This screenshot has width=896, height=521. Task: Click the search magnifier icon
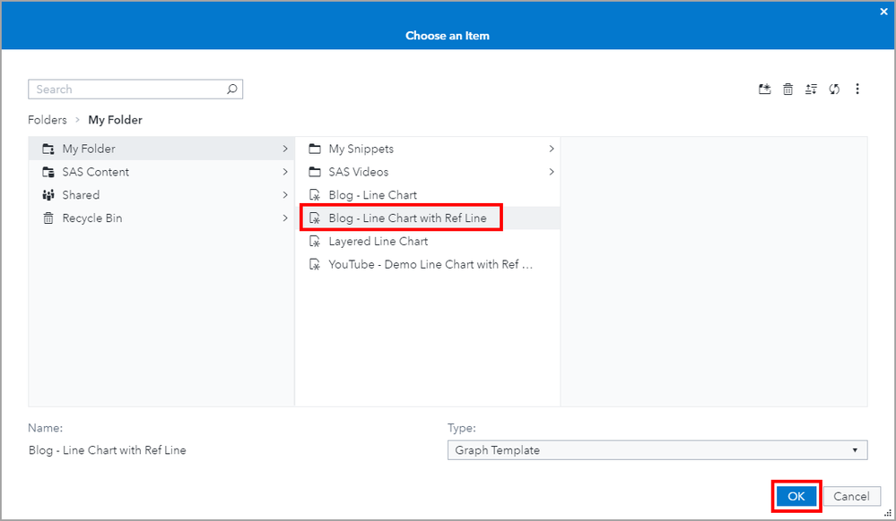232,90
